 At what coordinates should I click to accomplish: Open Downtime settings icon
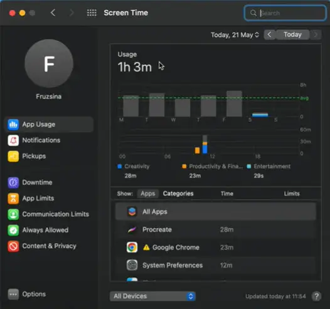coord(13,182)
